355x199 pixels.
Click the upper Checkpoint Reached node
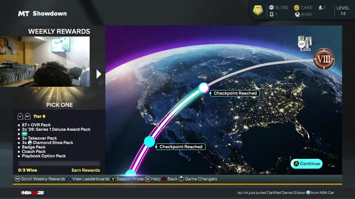(x=204, y=88)
